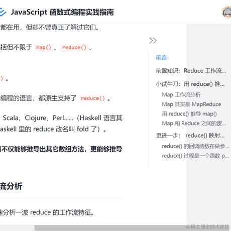Image resolution: width=231 pixels, height=231 pixels.
Task: Open the user avatar menu
Action: coord(226,12)
